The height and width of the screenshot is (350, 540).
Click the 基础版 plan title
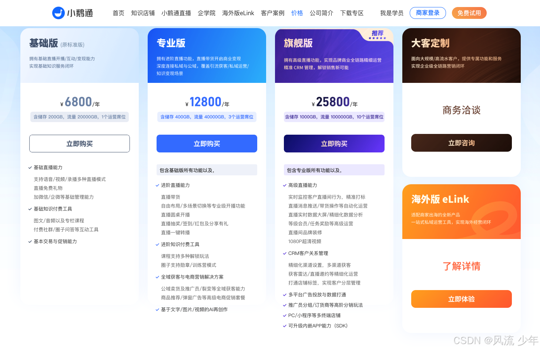click(x=44, y=43)
